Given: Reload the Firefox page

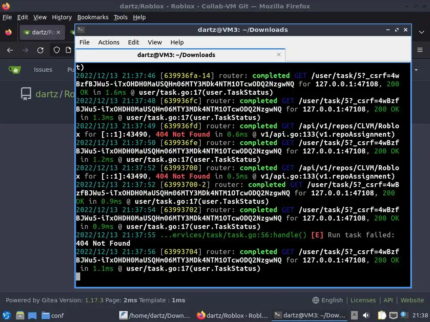Looking at the screenshot, I should pos(40,50).
